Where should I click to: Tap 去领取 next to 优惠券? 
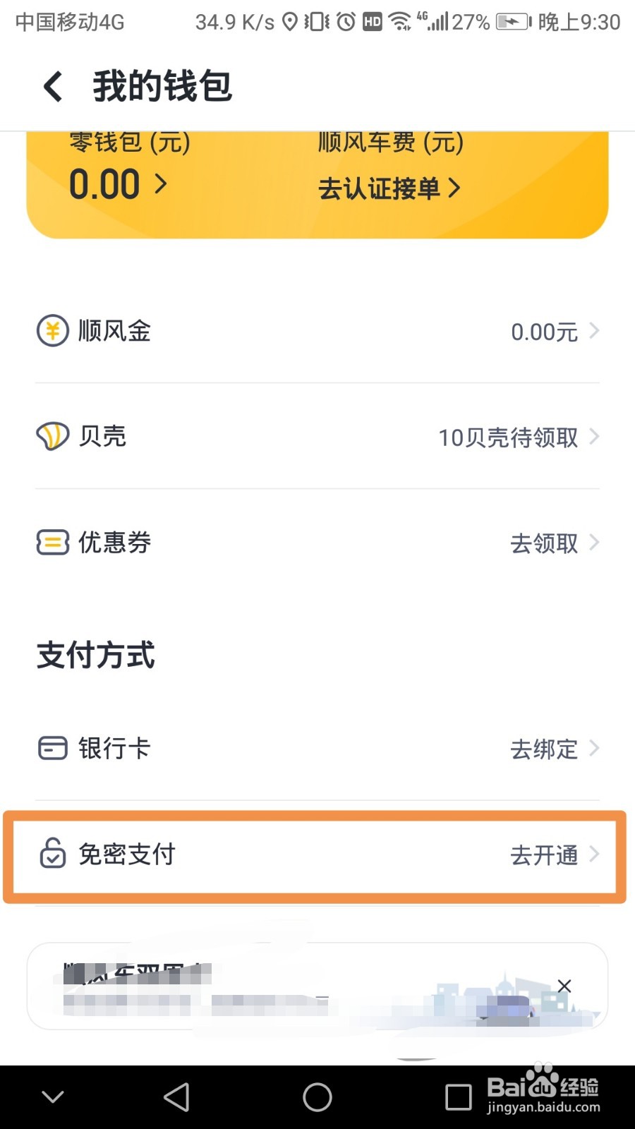point(555,543)
